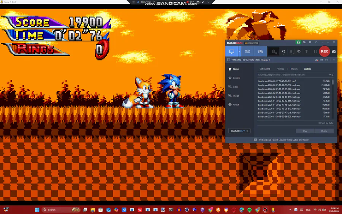Select the screen recording mode monitor icon

232,51
